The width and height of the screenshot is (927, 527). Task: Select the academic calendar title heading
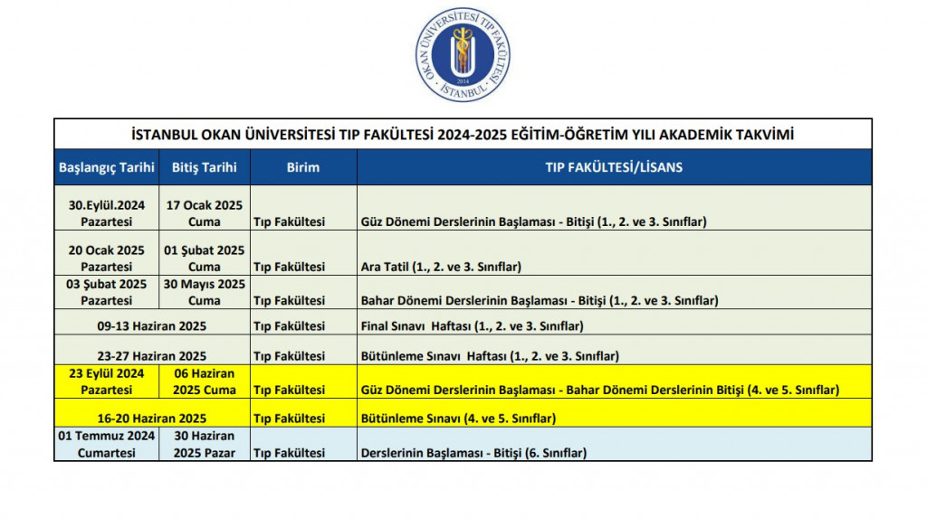[463, 135]
